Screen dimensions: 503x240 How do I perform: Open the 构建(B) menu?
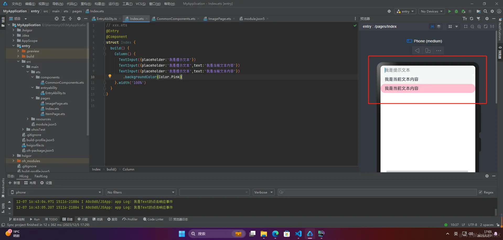click(x=100, y=4)
